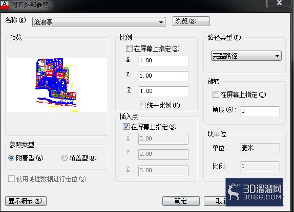Enable 在屏幕上指定(E) under 比例
Image resolution: width=294 pixels, height=212 pixels.
coord(129,49)
